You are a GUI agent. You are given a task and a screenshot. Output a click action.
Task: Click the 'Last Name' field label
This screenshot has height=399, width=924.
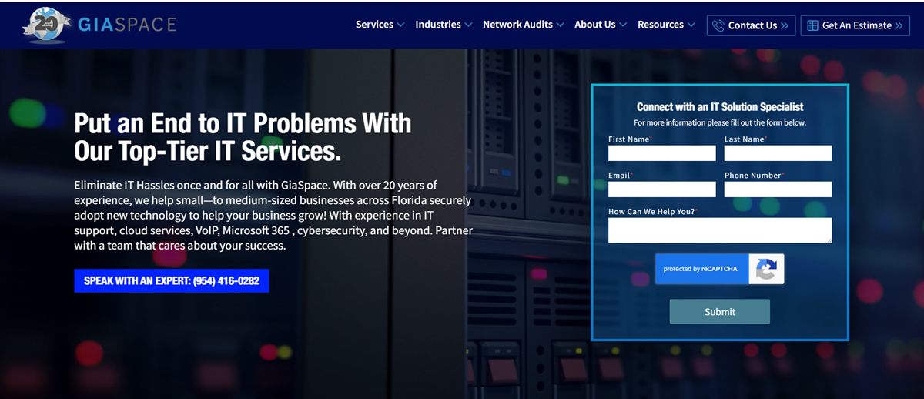pos(745,139)
